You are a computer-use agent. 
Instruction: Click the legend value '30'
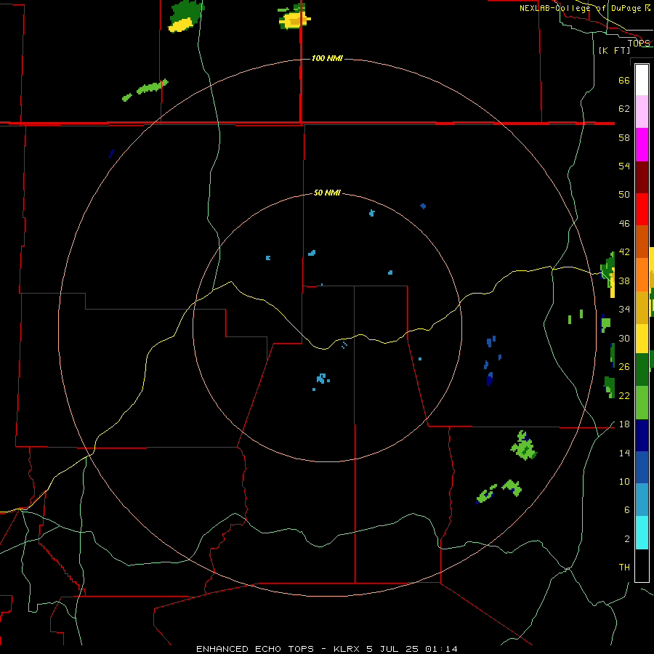(x=624, y=338)
